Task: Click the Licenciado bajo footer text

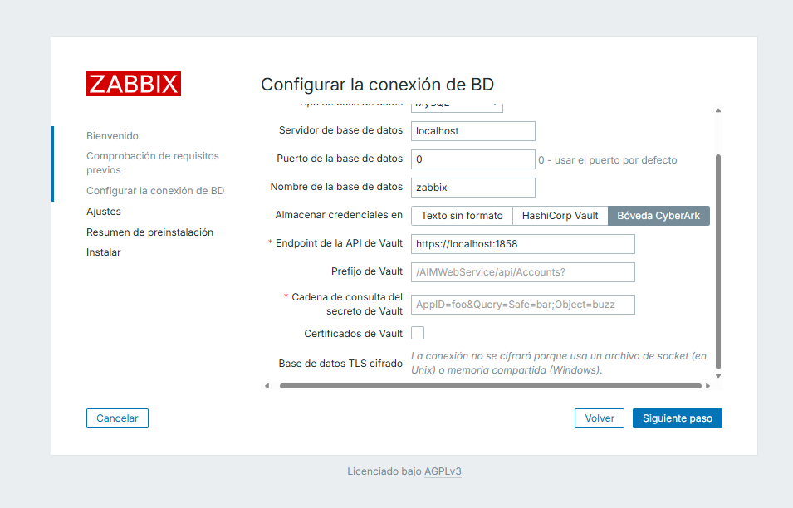Action: coord(384,471)
